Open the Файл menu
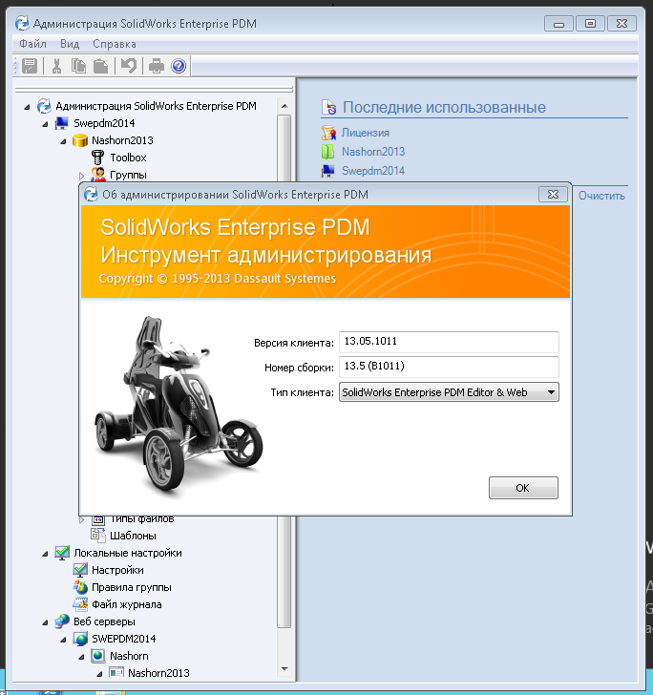653x695 pixels. (x=32, y=44)
